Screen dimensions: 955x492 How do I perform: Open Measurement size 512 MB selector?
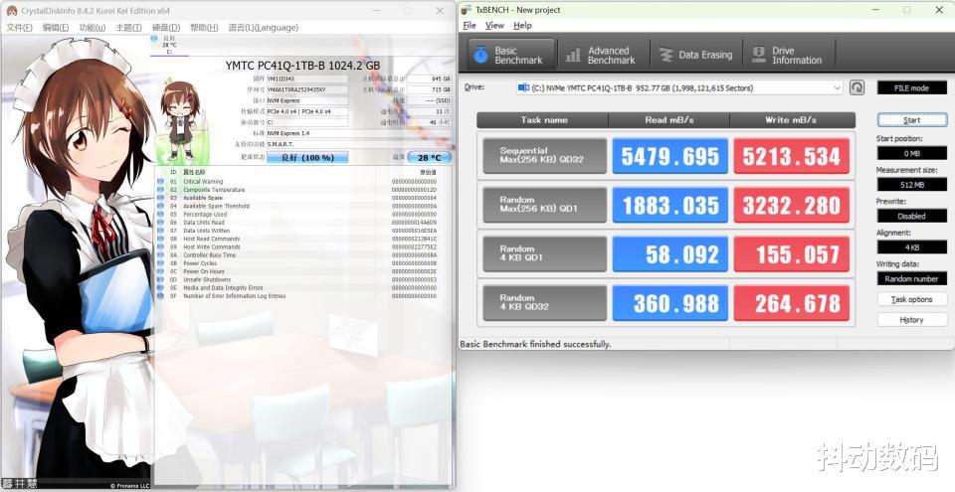tap(912, 185)
